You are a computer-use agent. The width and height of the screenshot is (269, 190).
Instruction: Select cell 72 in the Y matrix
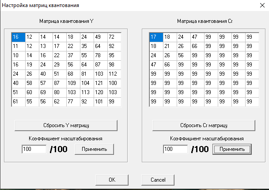114,37
